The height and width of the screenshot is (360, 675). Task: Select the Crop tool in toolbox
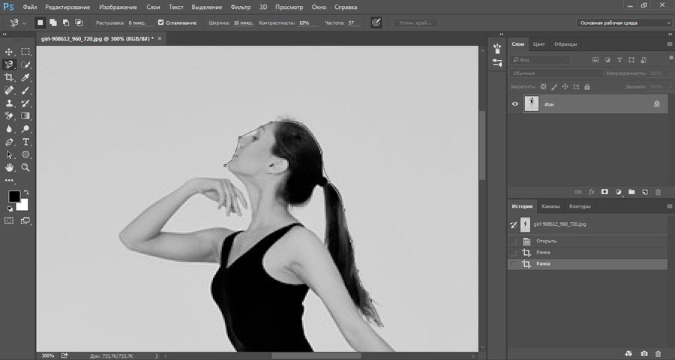[x=10, y=77]
